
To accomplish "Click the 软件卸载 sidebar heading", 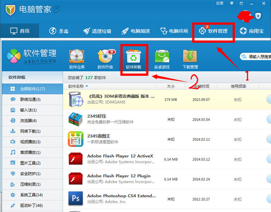I will click(17, 77).
